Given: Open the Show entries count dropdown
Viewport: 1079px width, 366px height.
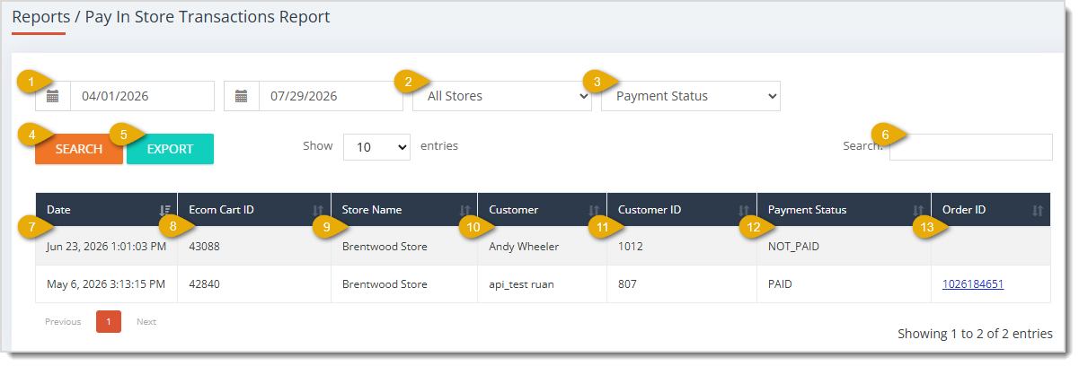Looking at the screenshot, I should click(377, 147).
